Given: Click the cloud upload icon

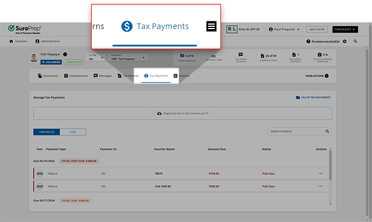Looking at the screenshot, I should (x=159, y=114).
